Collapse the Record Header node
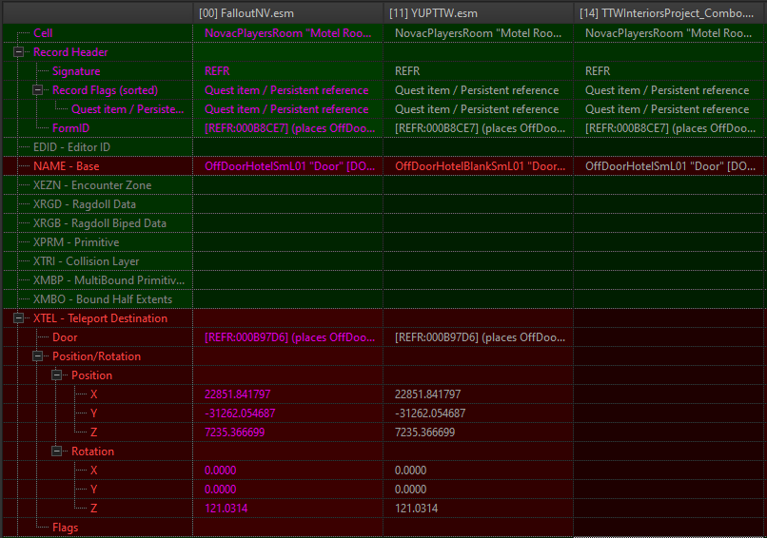The image size is (767, 538). click(x=19, y=51)
